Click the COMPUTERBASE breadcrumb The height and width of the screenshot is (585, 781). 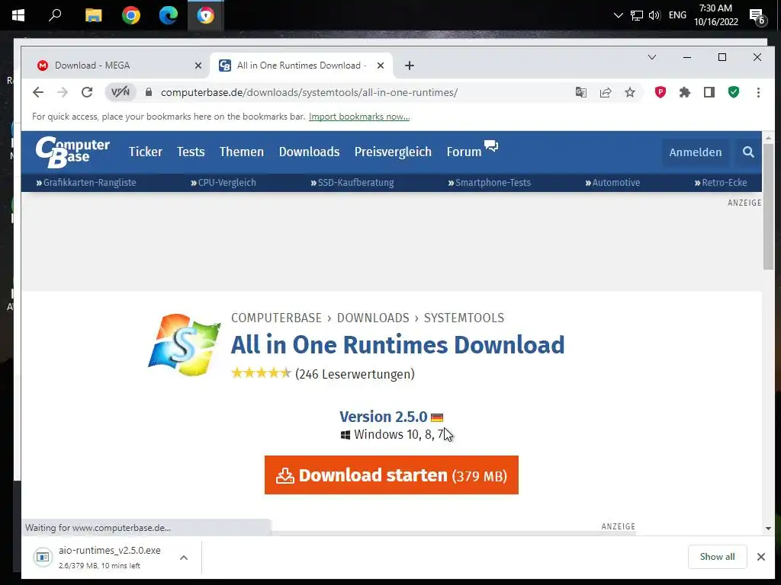276,318
